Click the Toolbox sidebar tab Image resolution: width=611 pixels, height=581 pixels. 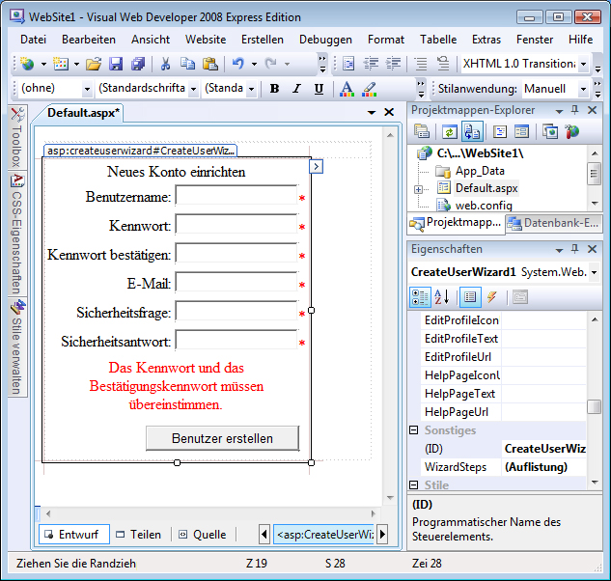pyautogui.click(x=17, y=137)
